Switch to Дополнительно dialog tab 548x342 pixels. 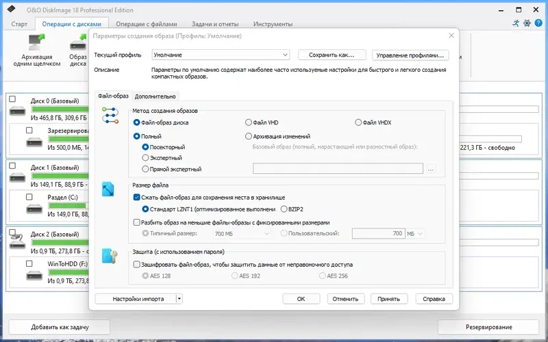pyautogui.click(x=155, y=96)
